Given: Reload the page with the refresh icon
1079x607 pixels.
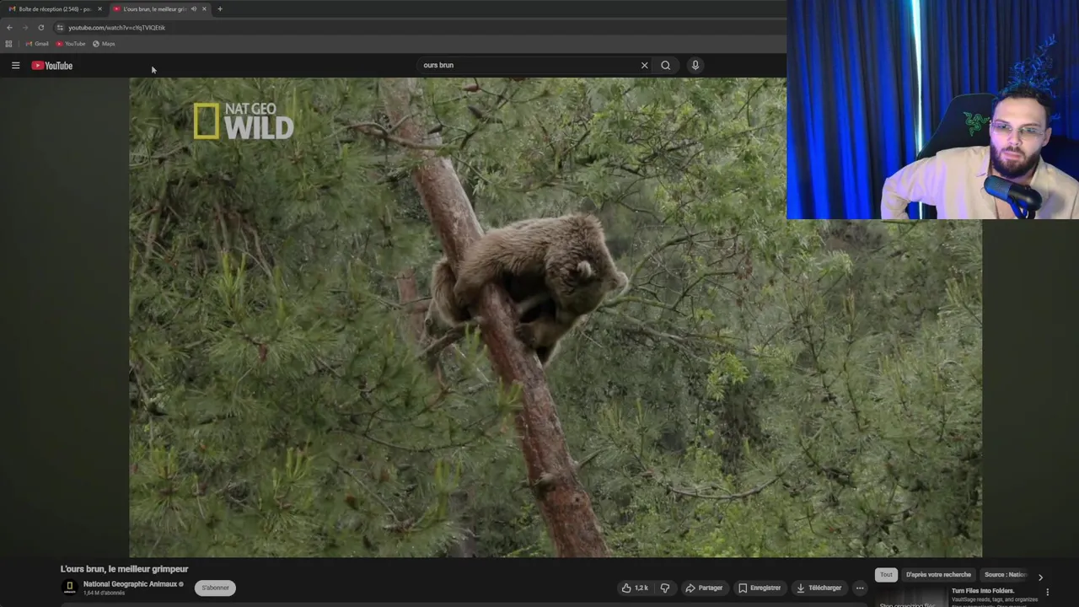Looking at the screenshot, I should [x=40, y=28].
